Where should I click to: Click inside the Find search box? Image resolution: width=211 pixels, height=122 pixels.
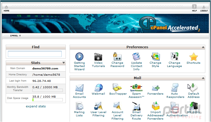click(x=35, y=54)
